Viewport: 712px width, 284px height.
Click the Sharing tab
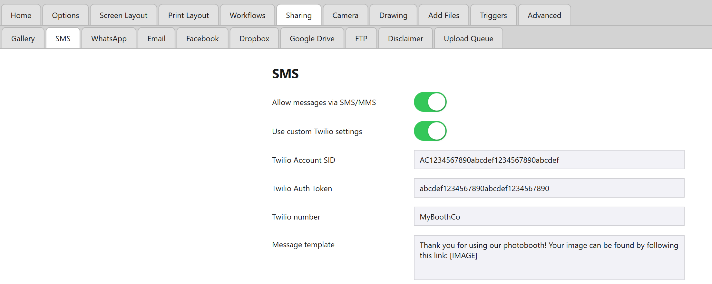pyautogui.click(x=299, y=15)
